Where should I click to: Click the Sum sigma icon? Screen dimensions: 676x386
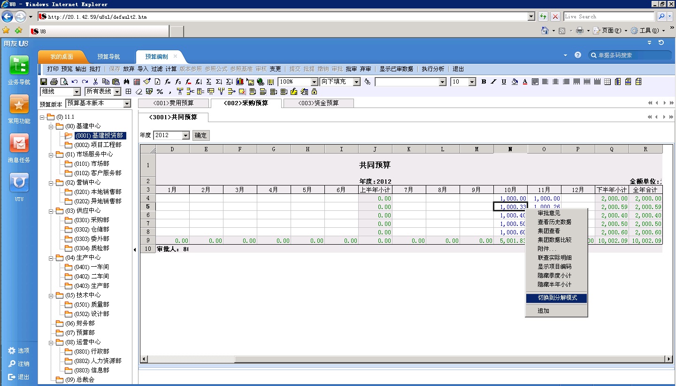click(209, 82)
